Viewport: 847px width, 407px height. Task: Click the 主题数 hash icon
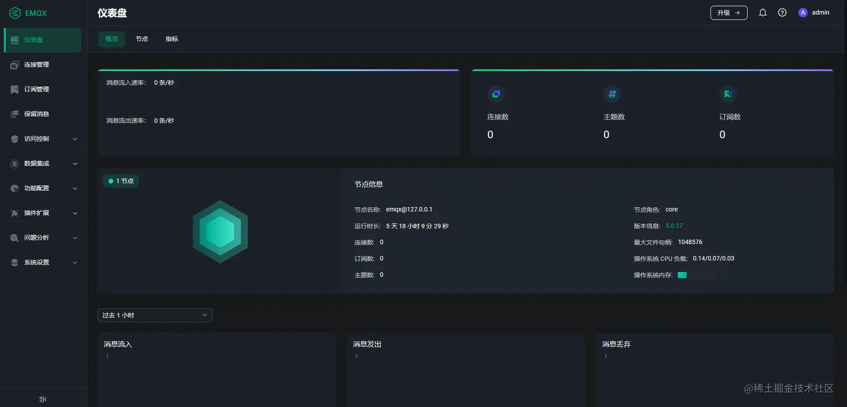coord(612,94)
